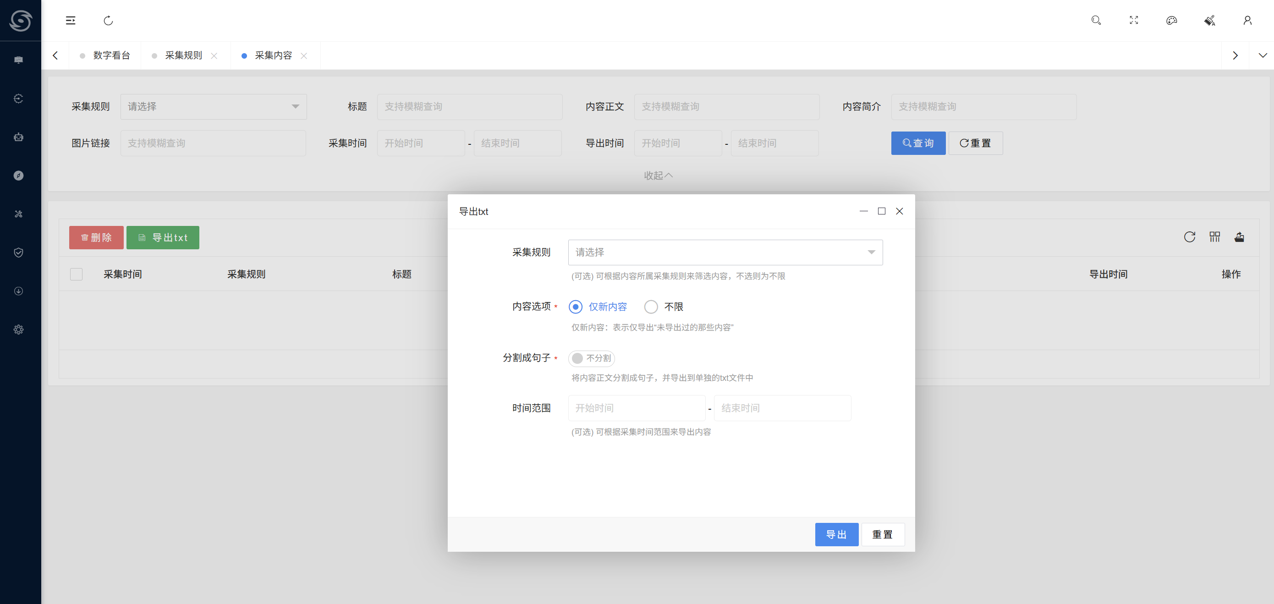
Task: Collapse search form via 收起
Action: tap(658, 176)
